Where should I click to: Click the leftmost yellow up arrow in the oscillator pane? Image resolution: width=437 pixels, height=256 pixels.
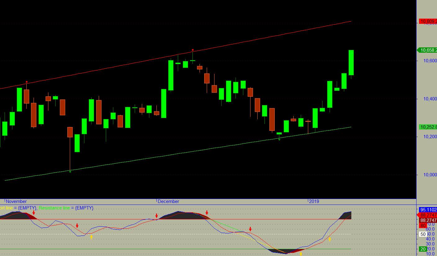click(x=91, y=237)
